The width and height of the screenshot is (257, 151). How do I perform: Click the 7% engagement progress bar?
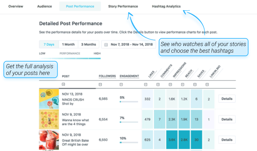pos(129,122)
